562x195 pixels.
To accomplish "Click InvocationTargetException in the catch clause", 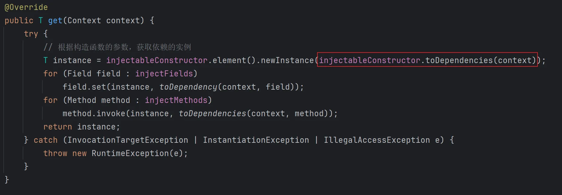I will click(128, 140).
